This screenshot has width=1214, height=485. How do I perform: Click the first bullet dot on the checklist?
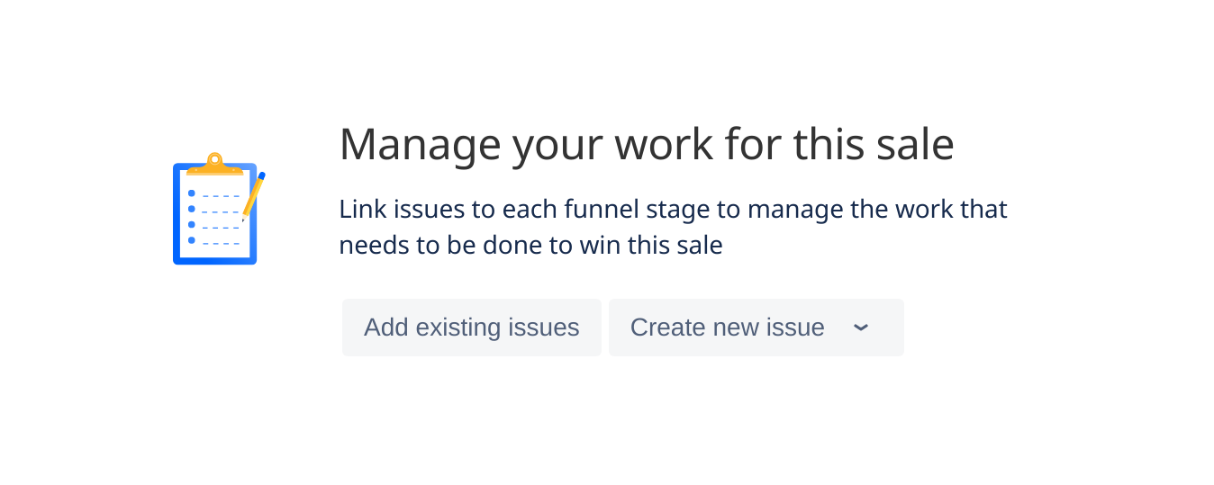coord(191,193)
